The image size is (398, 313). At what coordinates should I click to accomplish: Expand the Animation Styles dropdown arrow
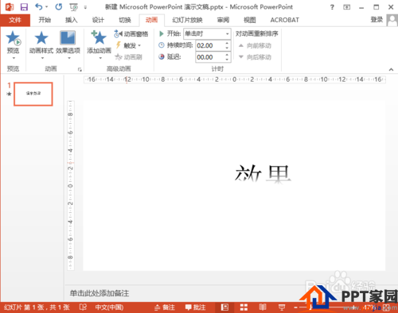tap(42, 58)
